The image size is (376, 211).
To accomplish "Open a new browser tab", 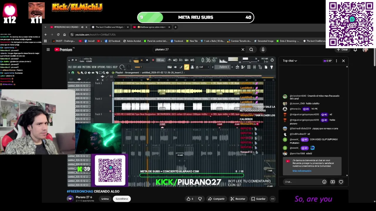I will (175, 27).
